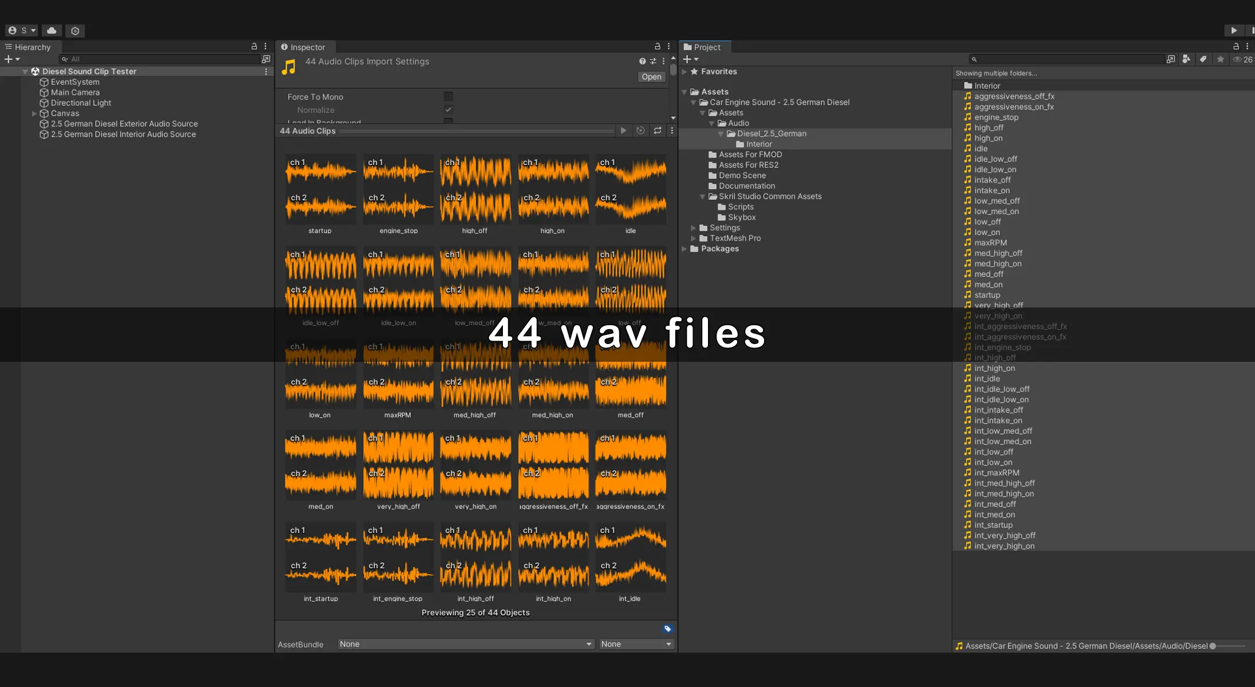Image resolution: width=1255 pixels, height=687 pixels.
Task: Lock the Inspector panel
Action: (658, 46)
